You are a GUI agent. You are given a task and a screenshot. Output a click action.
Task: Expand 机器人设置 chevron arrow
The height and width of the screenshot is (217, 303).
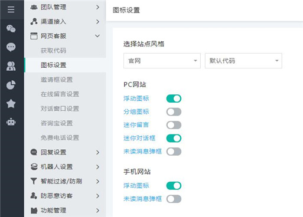point(97,167)
